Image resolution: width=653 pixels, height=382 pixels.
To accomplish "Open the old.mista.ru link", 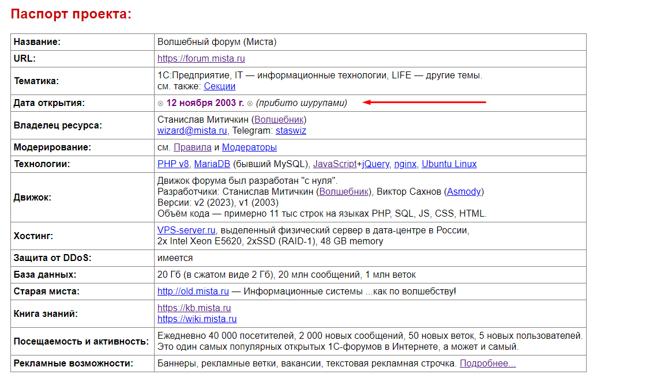I will [x=193, y=291].
